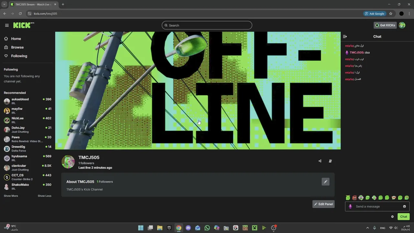This screenshot has width=414, height=233.
Task: Click TMCJ505 username in chat
Action: pyautogui.click(x=356, y=52)
